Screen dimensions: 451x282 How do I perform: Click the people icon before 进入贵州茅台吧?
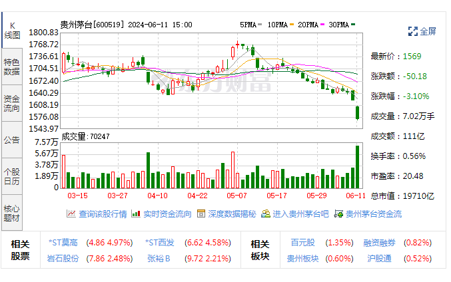[266, 213]
